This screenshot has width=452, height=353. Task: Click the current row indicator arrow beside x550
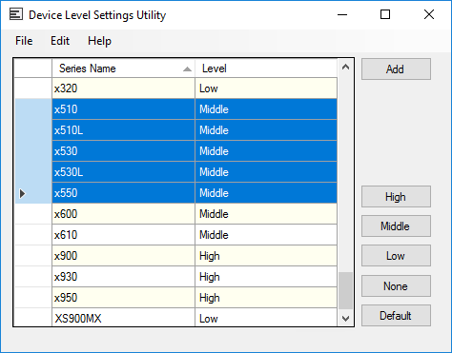coord(22,193)
